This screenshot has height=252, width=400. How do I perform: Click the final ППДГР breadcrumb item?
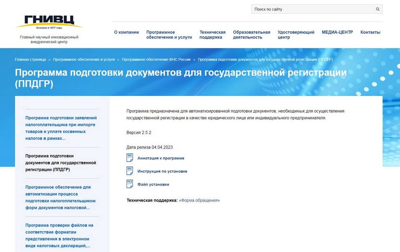point(265,60)
